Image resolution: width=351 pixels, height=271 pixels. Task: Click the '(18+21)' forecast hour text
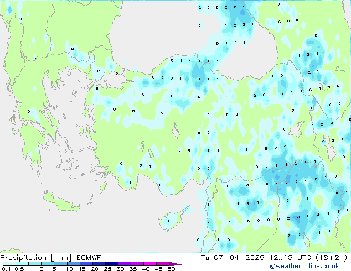pos(331,258)
